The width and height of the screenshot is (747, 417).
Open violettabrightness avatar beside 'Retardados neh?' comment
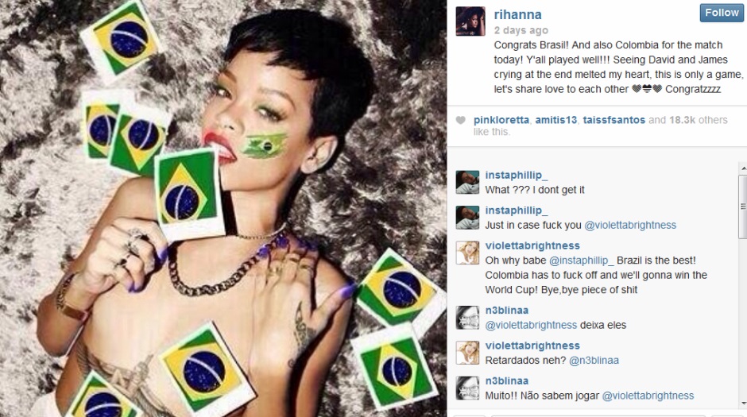pyautogui.click(x=467, y=353)
